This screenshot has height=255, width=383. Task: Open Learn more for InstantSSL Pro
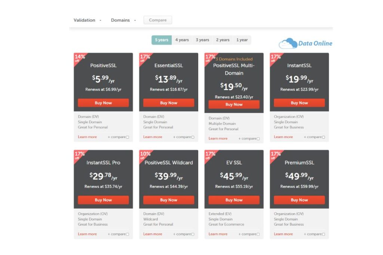(x=87, y=234)
